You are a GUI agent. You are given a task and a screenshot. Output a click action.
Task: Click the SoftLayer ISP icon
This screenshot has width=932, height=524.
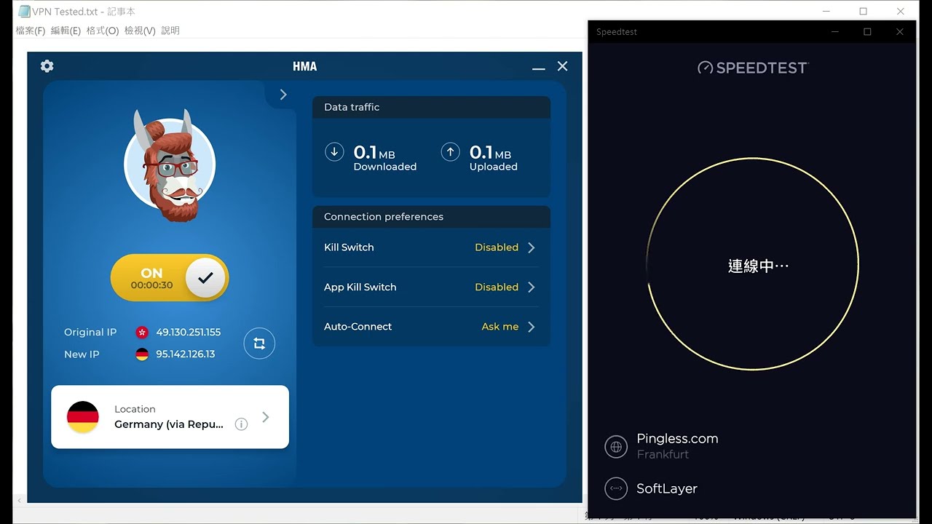616,488
